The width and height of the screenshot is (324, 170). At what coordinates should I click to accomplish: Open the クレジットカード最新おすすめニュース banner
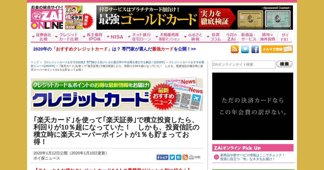[x=117, y=94]
